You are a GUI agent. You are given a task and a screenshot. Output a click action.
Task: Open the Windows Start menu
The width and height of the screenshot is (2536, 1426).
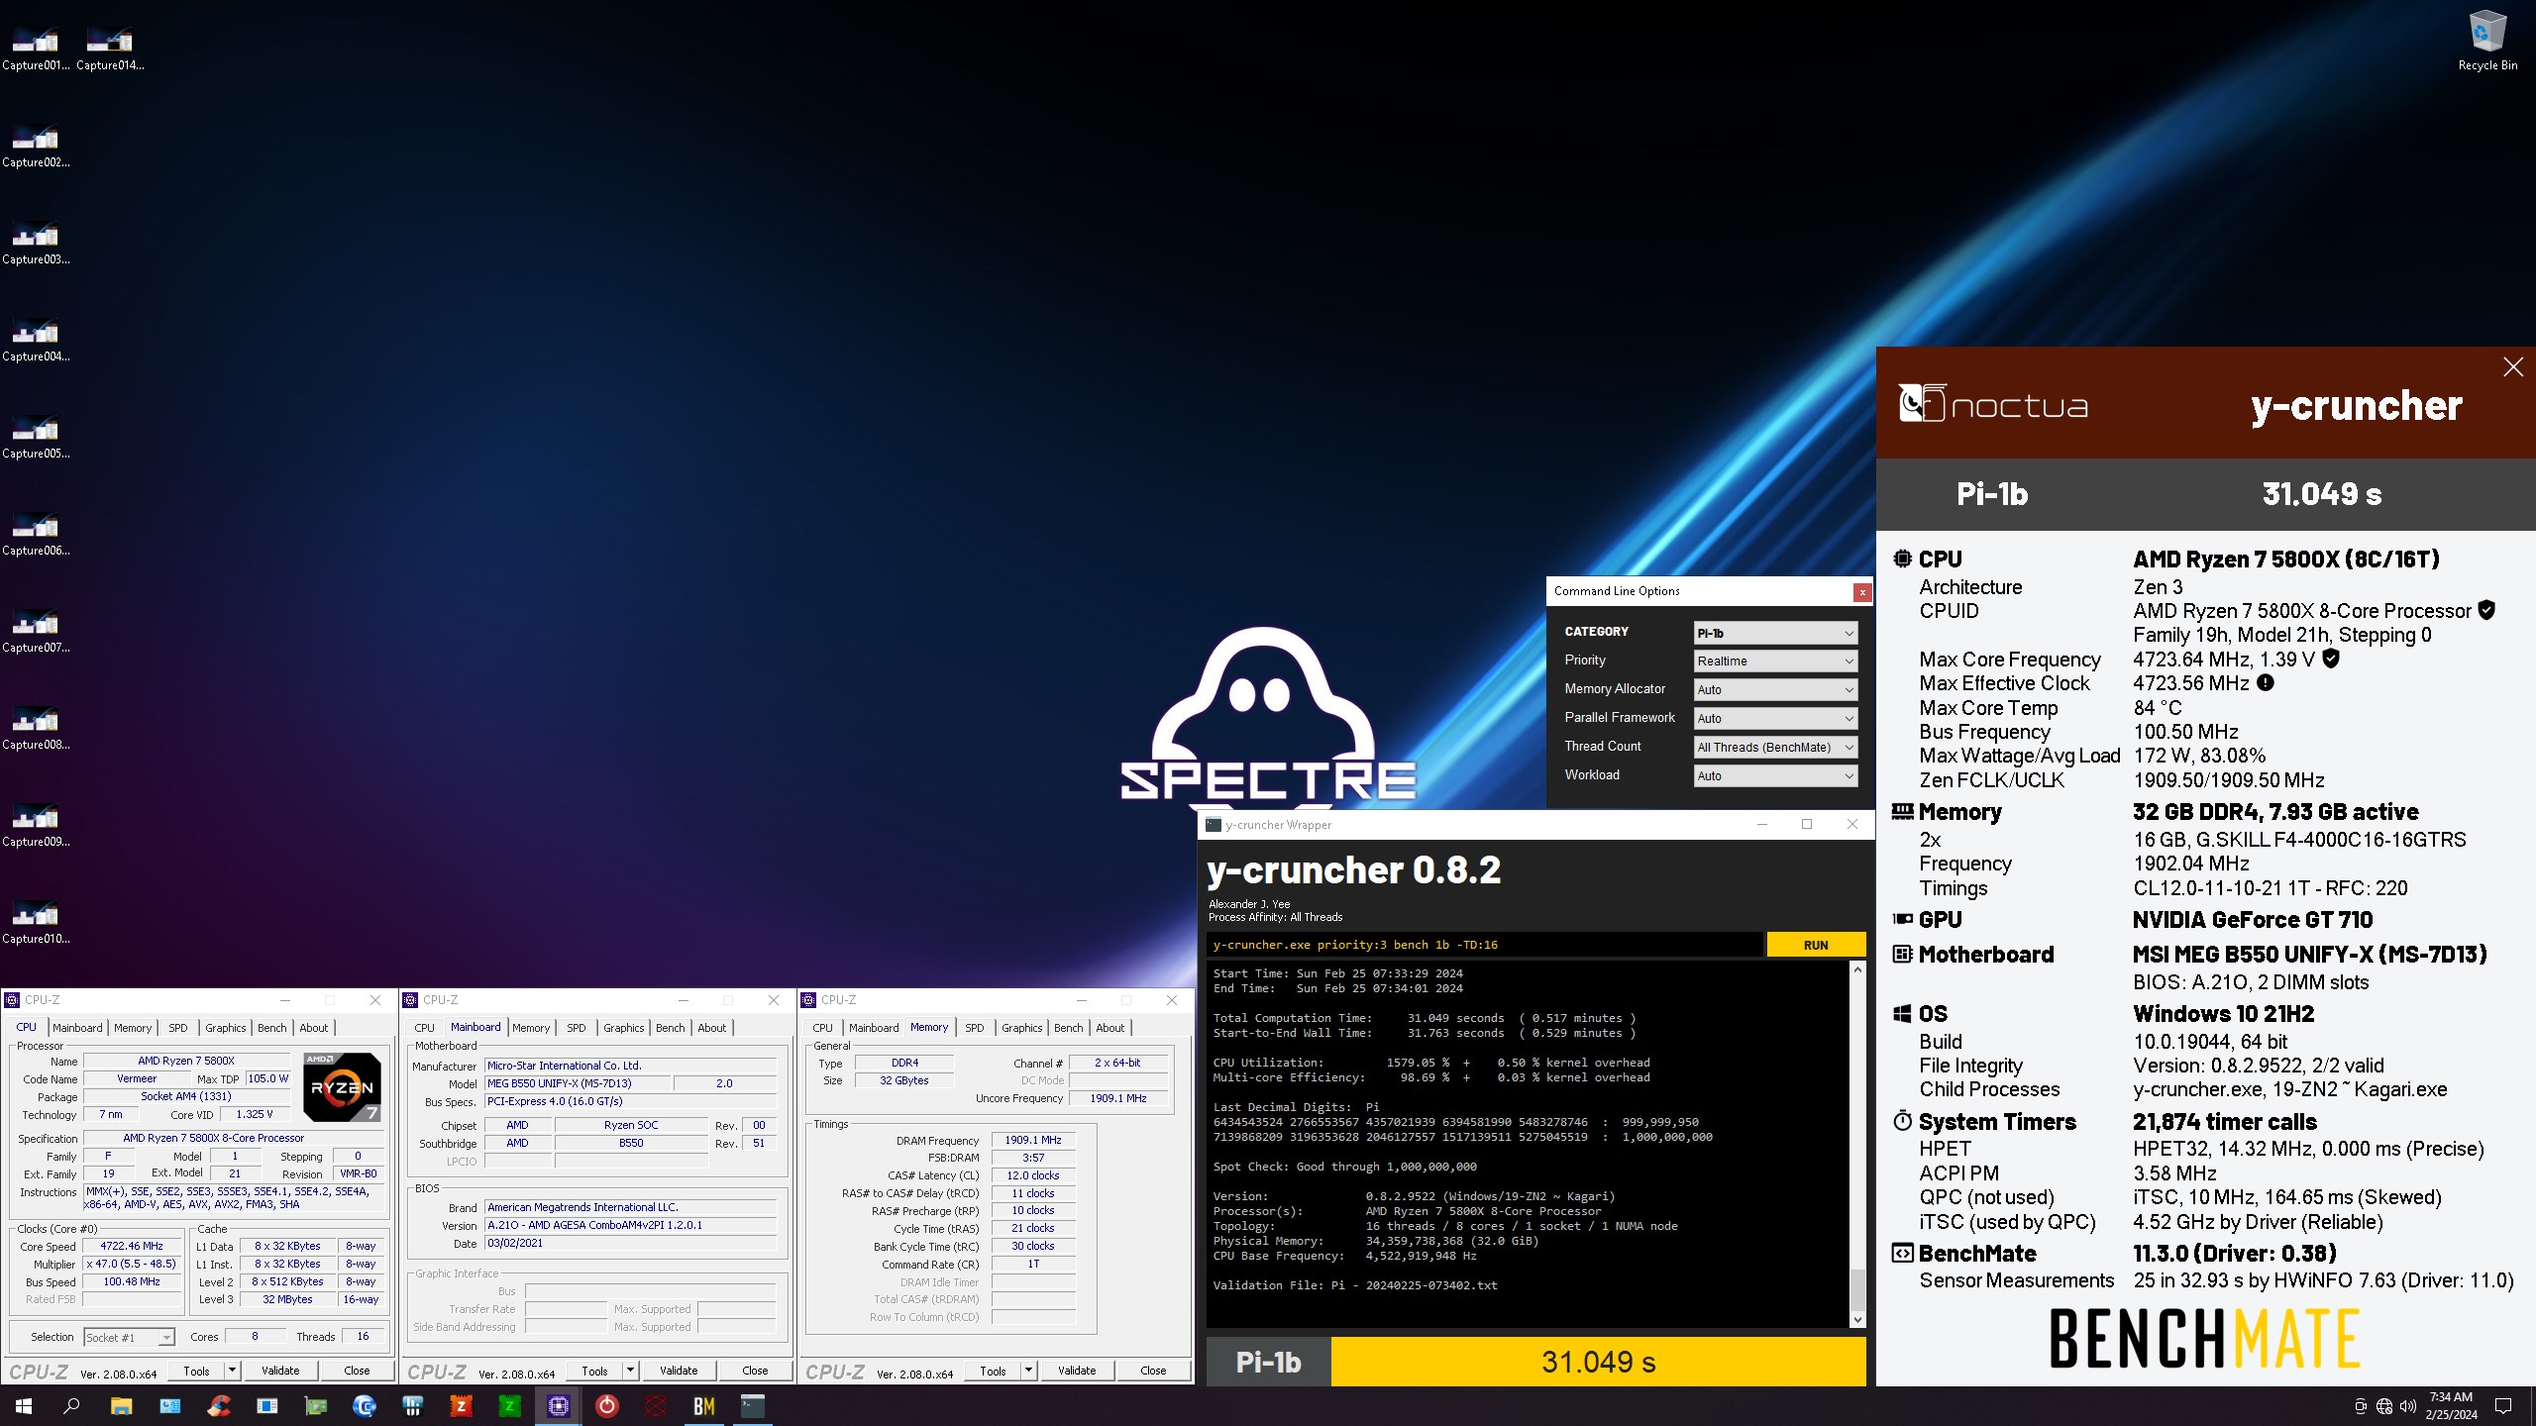click(24, 1406)
